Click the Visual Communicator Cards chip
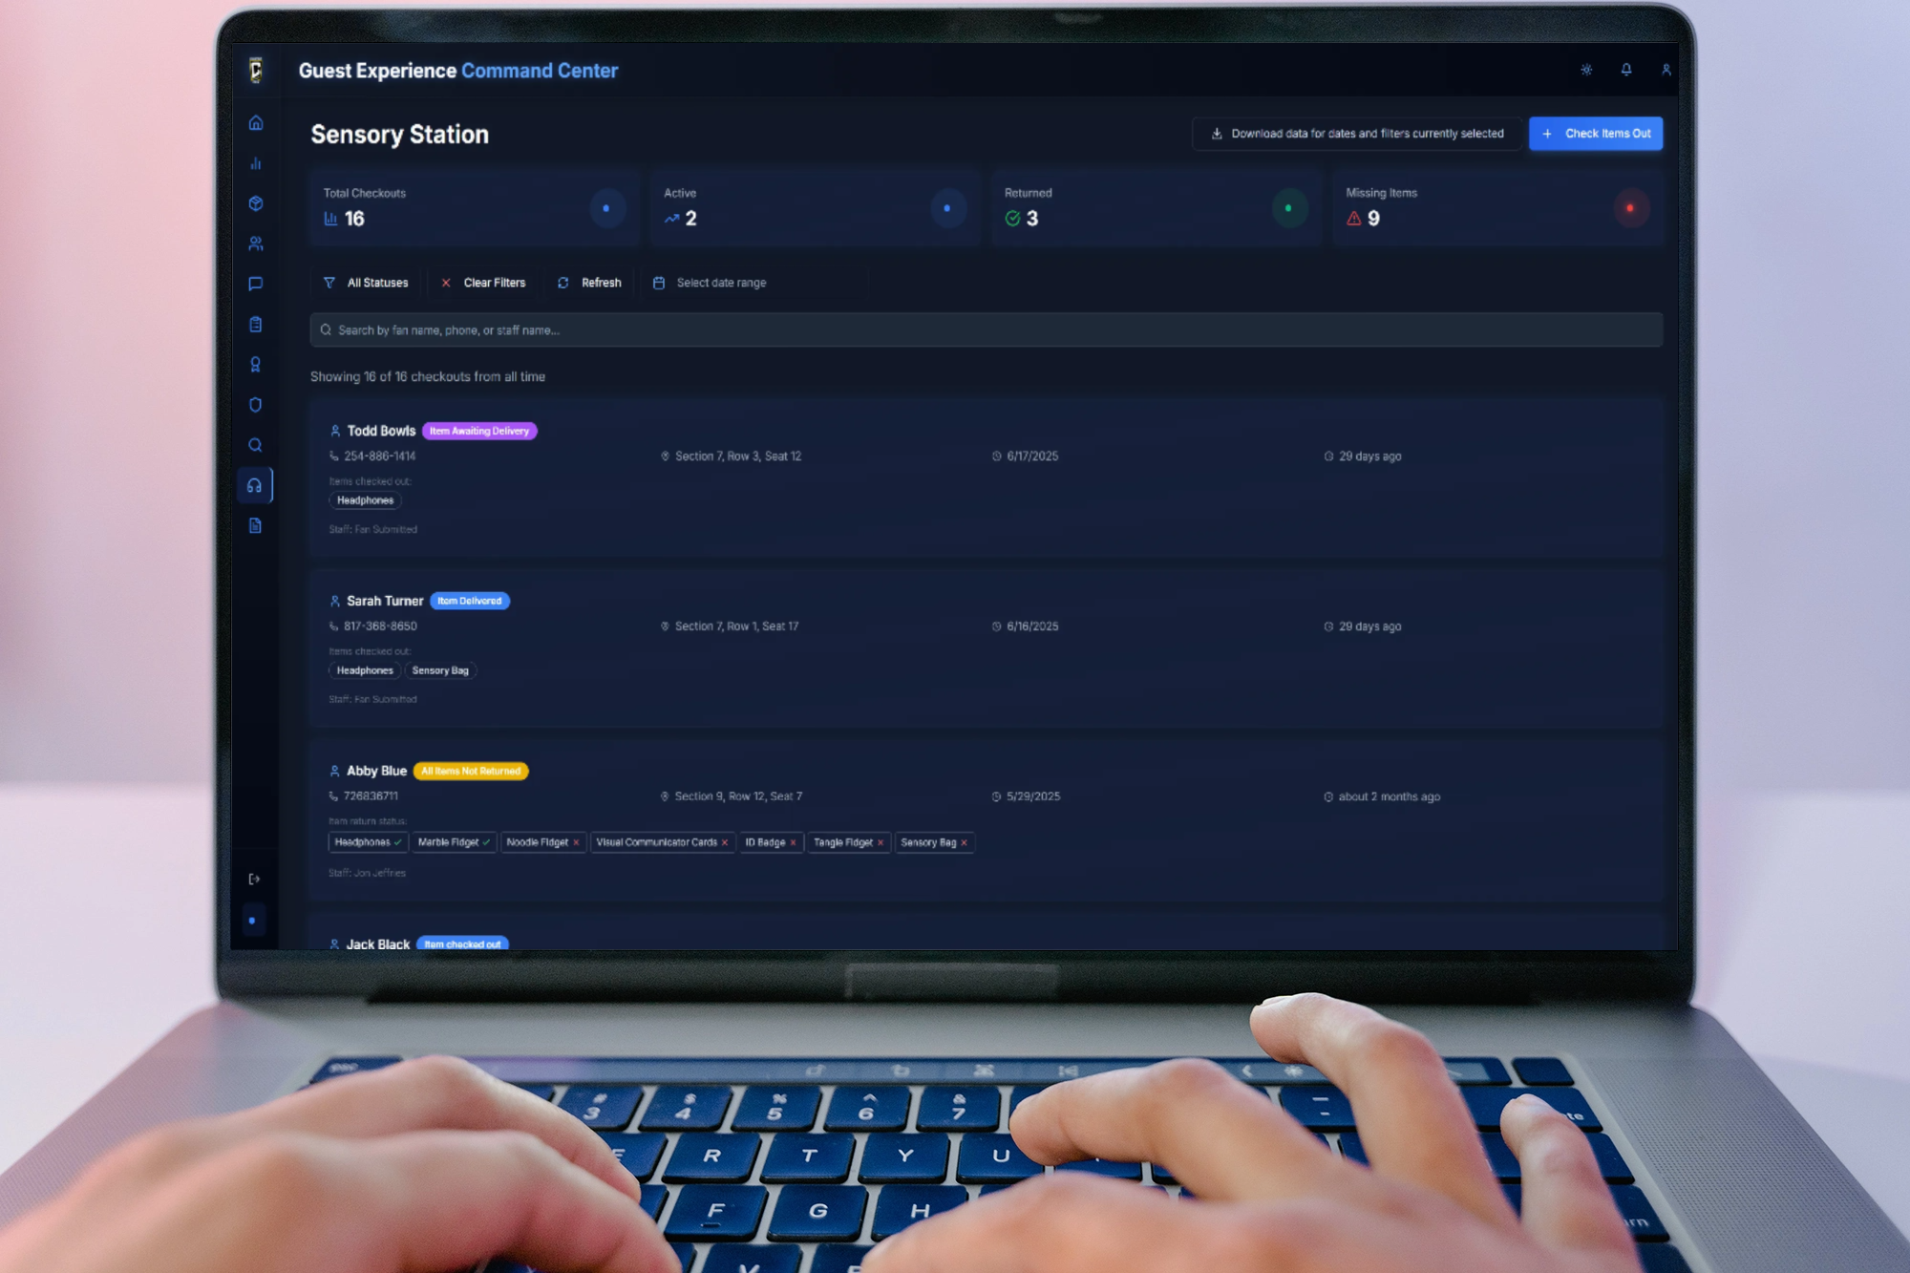Image resolution: width=1910 pixels, height=1273 pixels. click(x=663, y=842)
